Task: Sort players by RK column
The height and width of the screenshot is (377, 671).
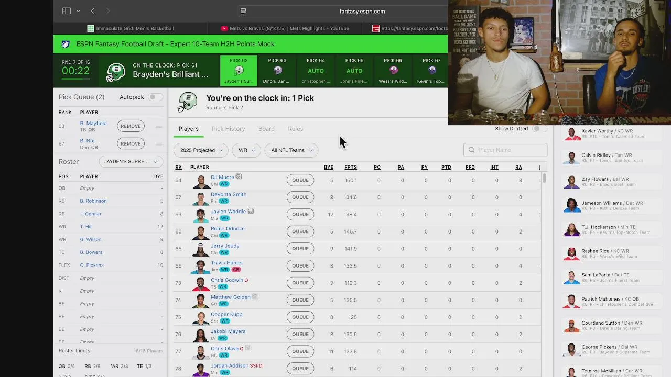Action: (x=178, y=167)
